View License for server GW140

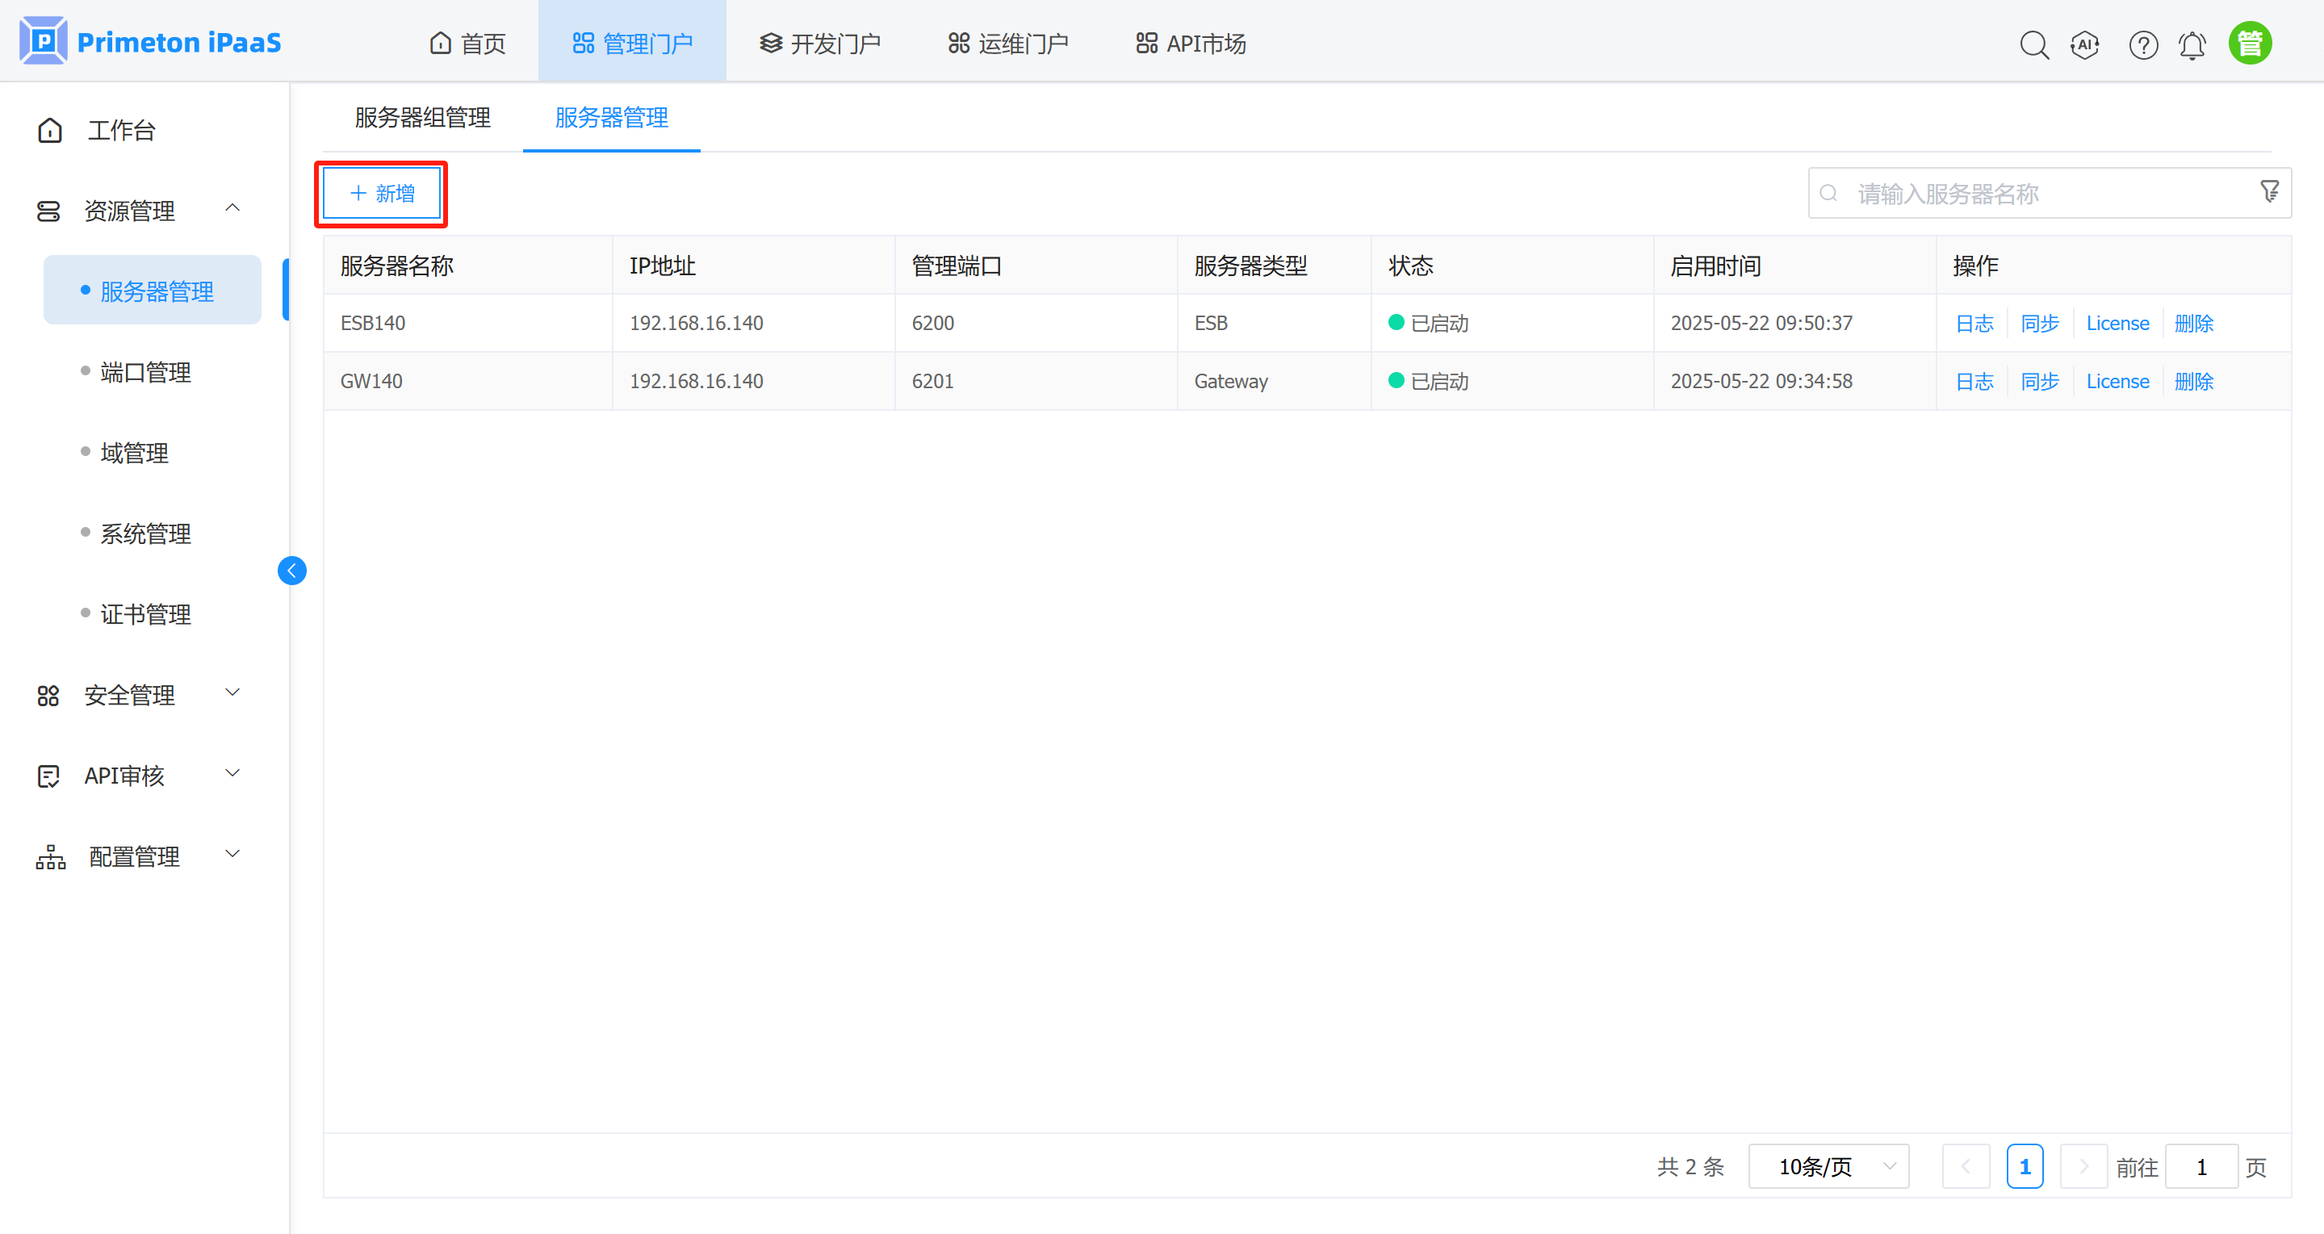[2117, 380]
